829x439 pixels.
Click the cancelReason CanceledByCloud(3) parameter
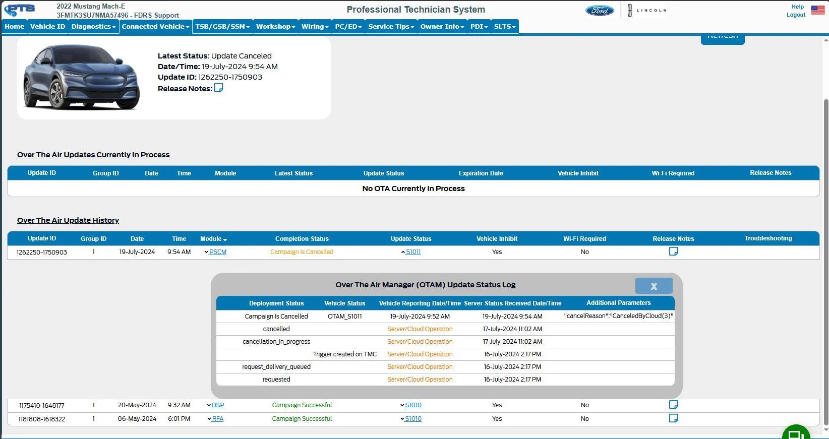tap(619, 316)
